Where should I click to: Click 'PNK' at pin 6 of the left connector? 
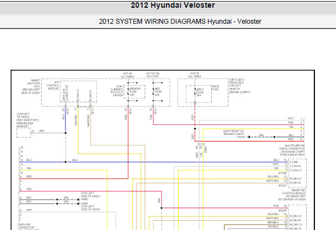coord(29,189)
